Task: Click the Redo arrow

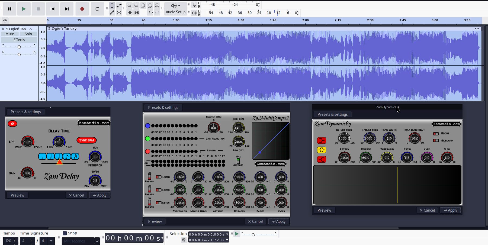Action: tap(157, 12)
